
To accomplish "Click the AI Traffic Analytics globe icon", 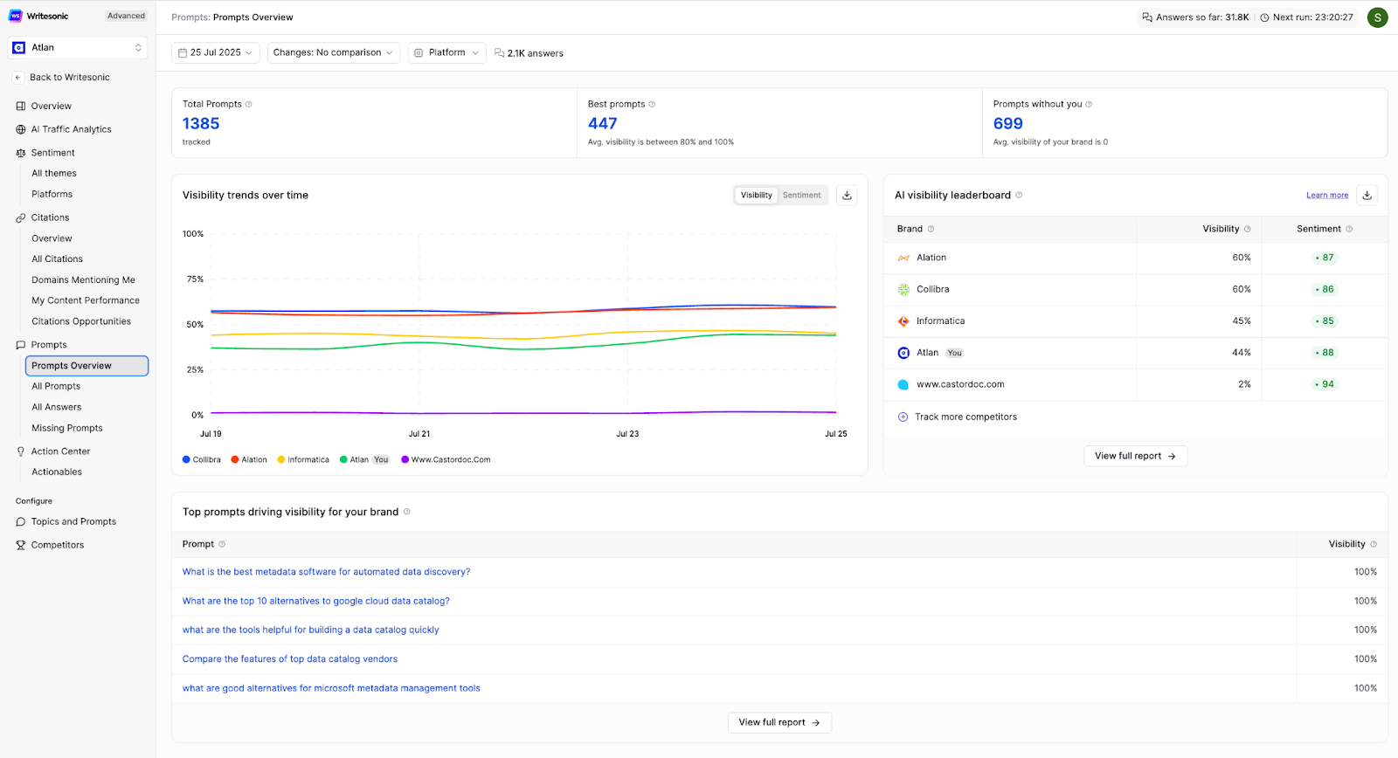I will (x=21, y=129).
